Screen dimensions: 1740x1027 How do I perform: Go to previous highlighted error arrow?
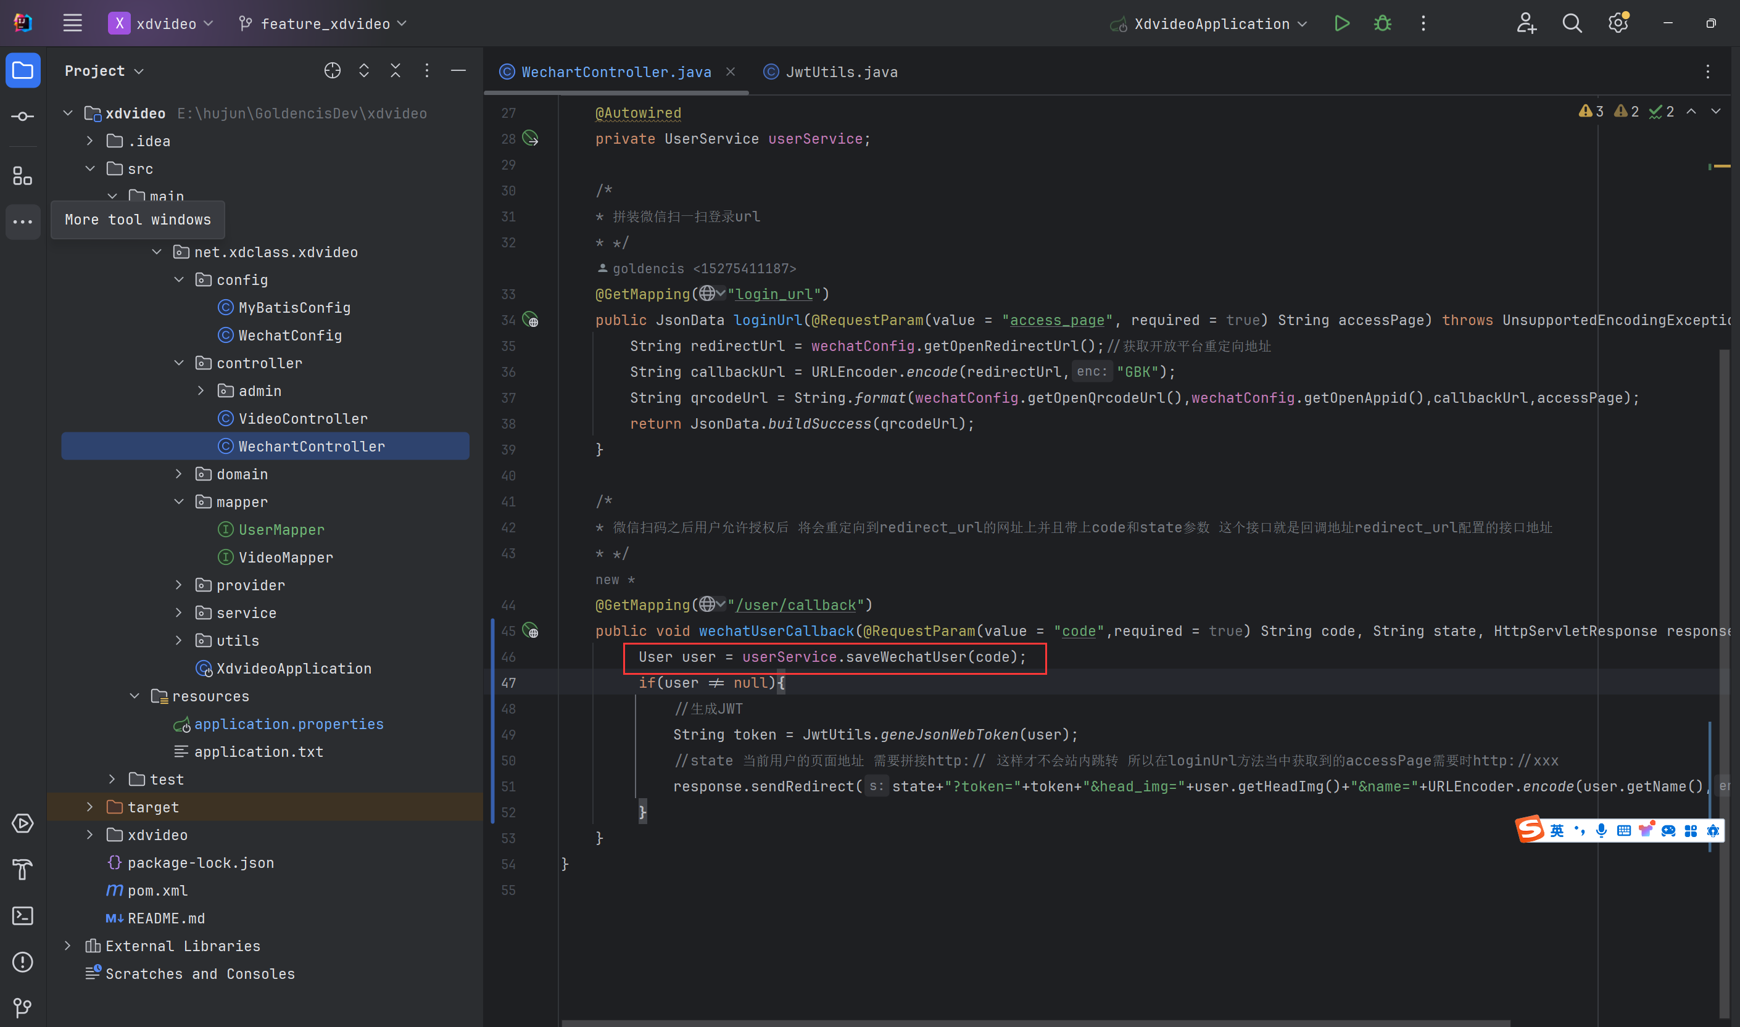tap(1691, 112)
